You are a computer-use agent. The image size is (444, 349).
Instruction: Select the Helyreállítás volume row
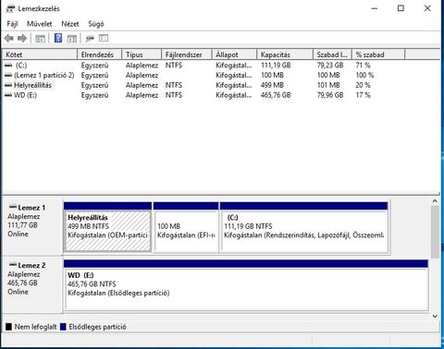[203, 85]
